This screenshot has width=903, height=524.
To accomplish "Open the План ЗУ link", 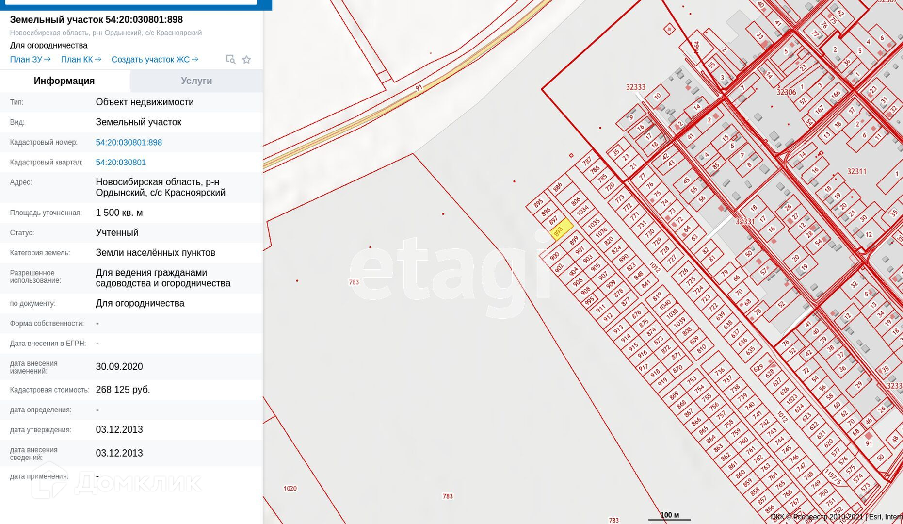I will pos(30,59).
